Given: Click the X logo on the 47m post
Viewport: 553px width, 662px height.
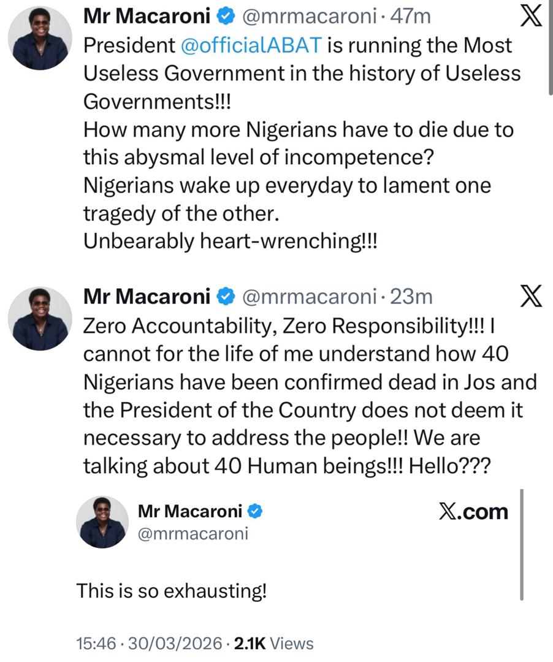Looking at the screenshot, I should click(x=530, y=18).
